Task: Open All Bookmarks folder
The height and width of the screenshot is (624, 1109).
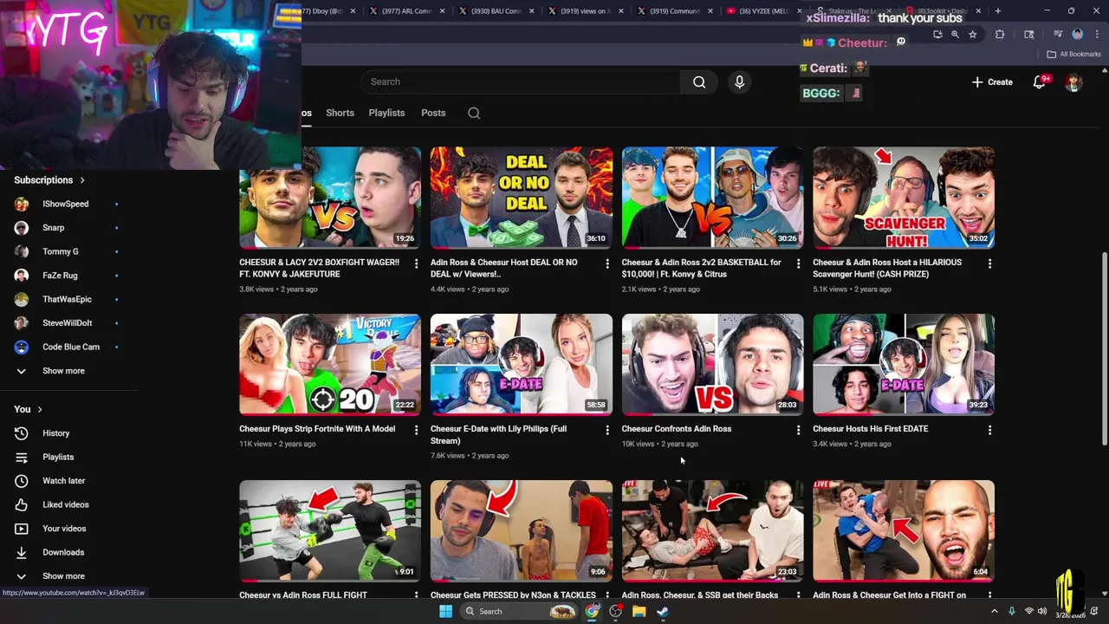Action: [1073, 54]
